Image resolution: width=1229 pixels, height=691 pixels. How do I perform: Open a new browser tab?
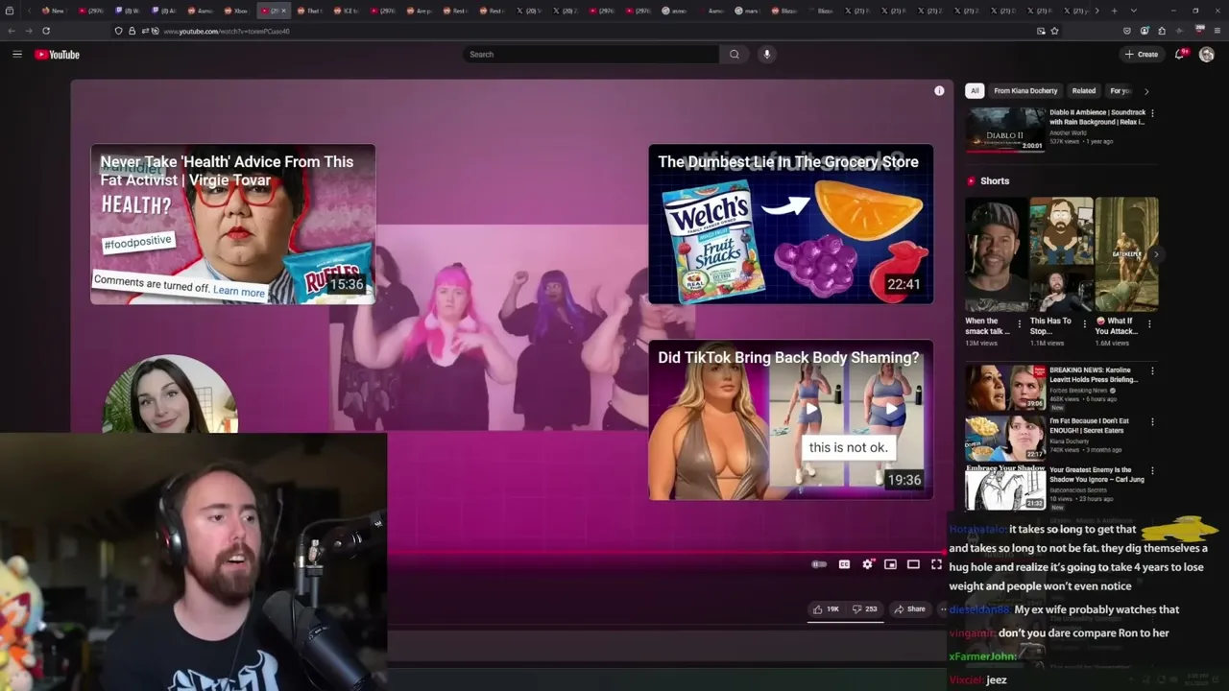[x=1114, y=11]
